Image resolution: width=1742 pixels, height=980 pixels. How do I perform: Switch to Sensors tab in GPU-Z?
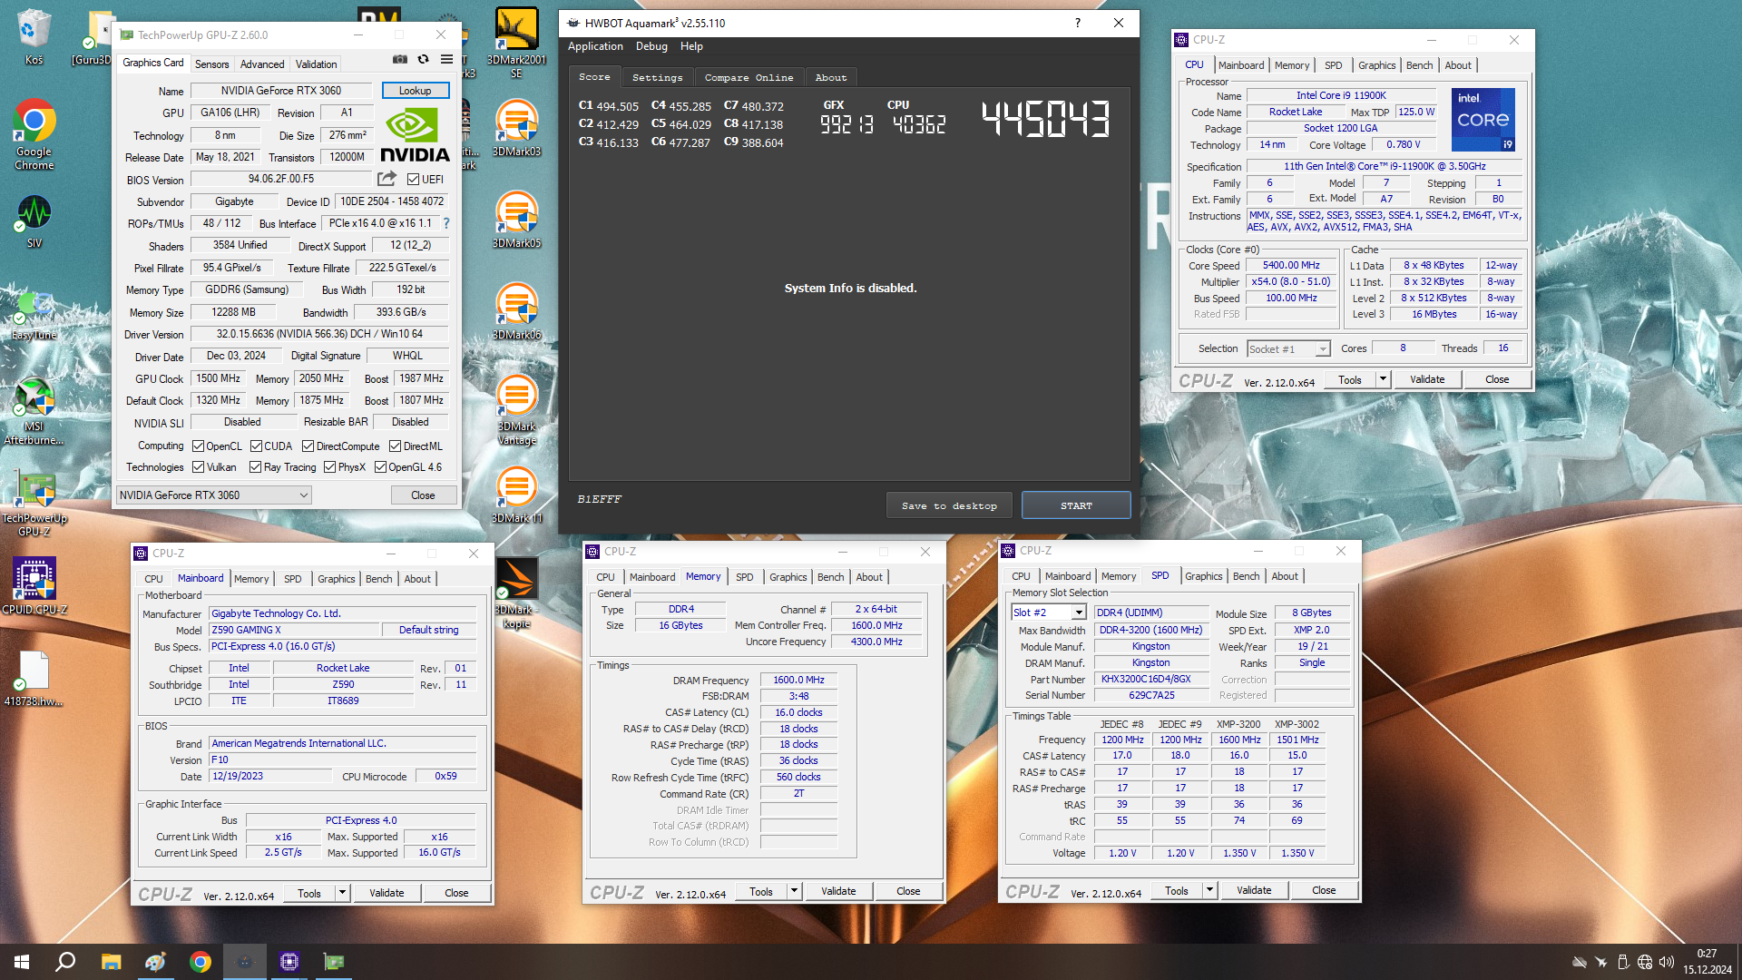pos(212,64)
